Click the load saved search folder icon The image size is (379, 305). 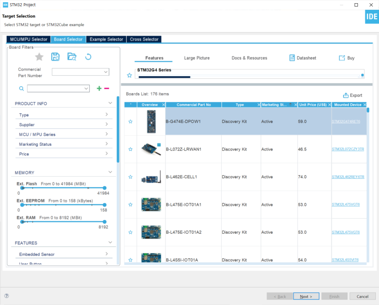(72, 57)
